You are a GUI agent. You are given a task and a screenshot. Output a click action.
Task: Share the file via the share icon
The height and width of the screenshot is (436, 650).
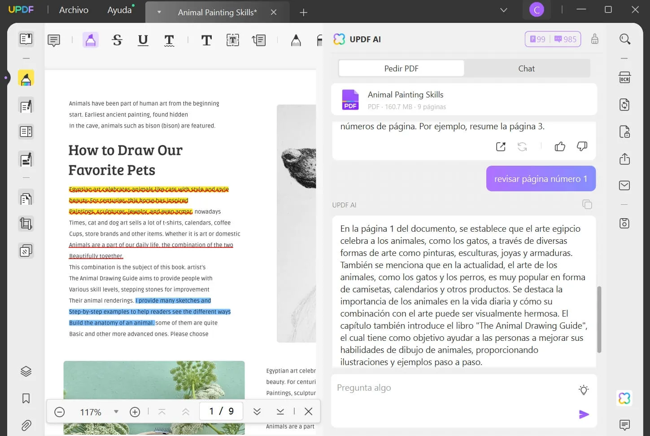(x=625, y=159)
